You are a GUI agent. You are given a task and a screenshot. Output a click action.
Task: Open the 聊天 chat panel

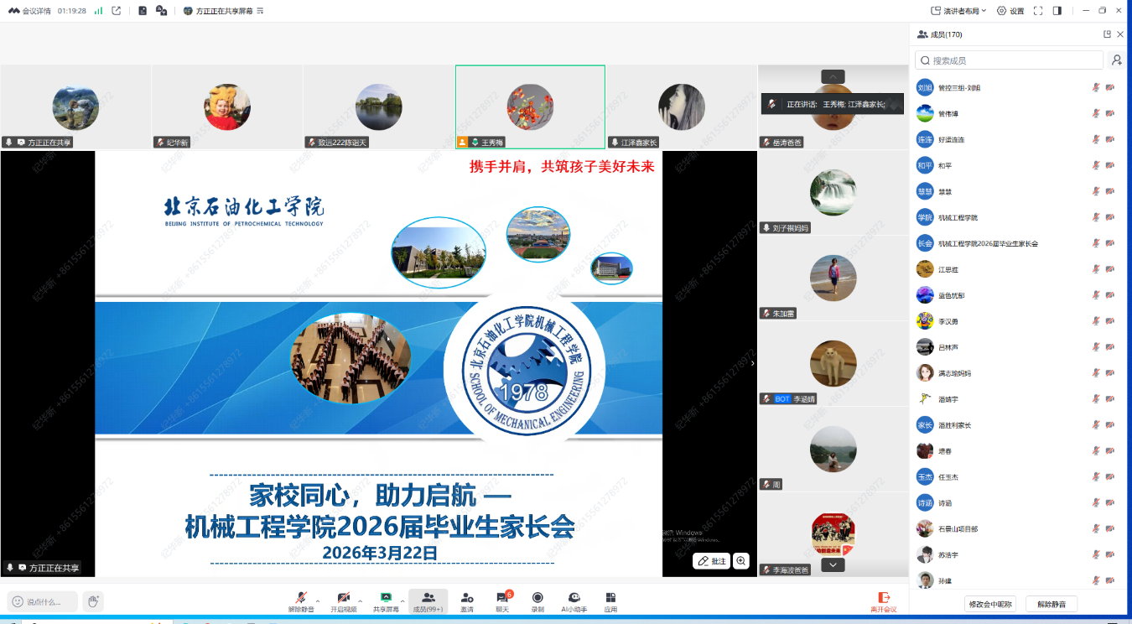pyautogui.click(x=502, y=601)
